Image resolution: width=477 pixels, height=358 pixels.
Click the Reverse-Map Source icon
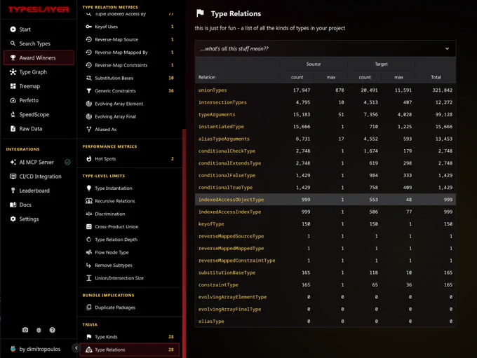[88, 39]
